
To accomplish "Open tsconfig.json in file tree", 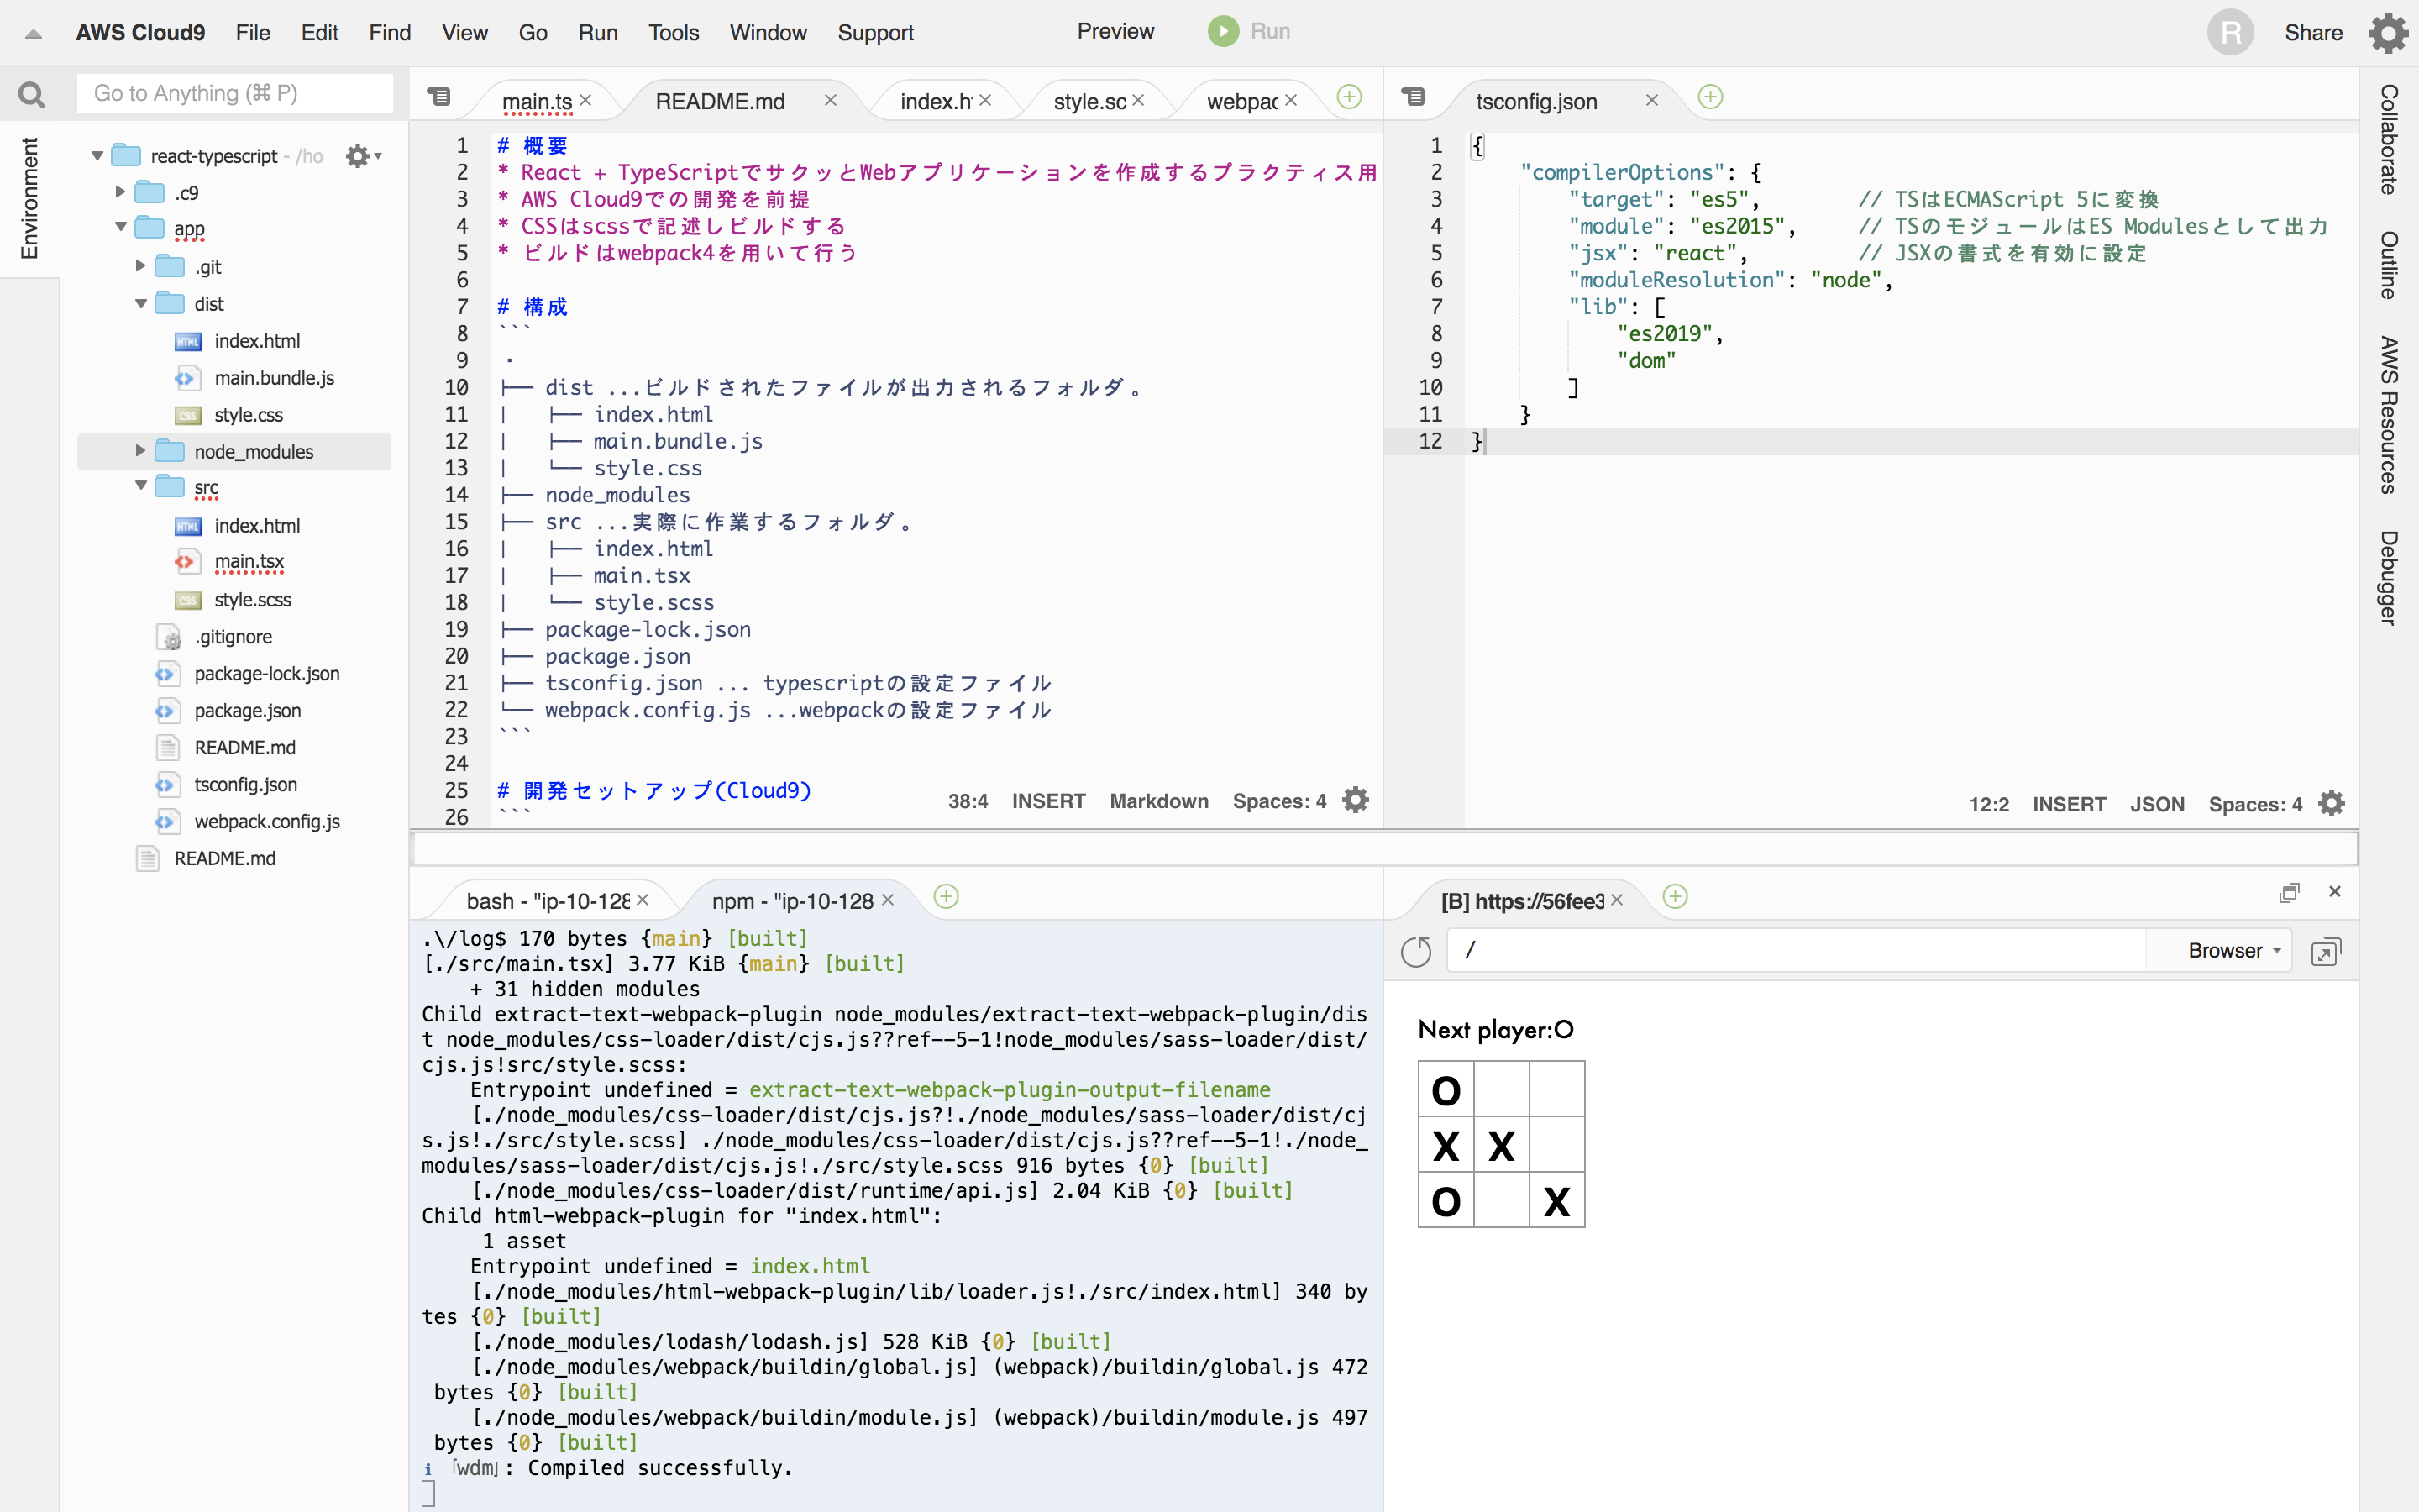I will click(x=246, y=785).
